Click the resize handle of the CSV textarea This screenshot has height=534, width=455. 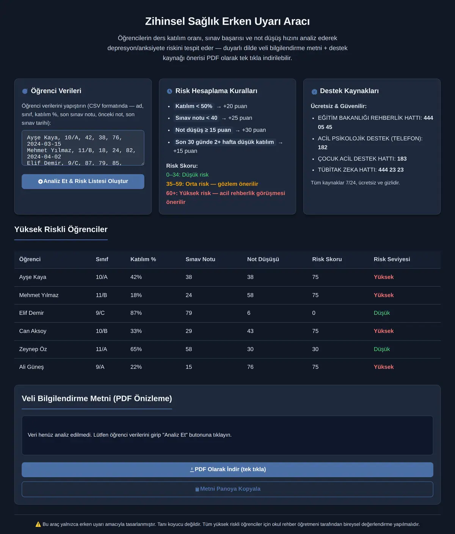click(x=142, y=163)
